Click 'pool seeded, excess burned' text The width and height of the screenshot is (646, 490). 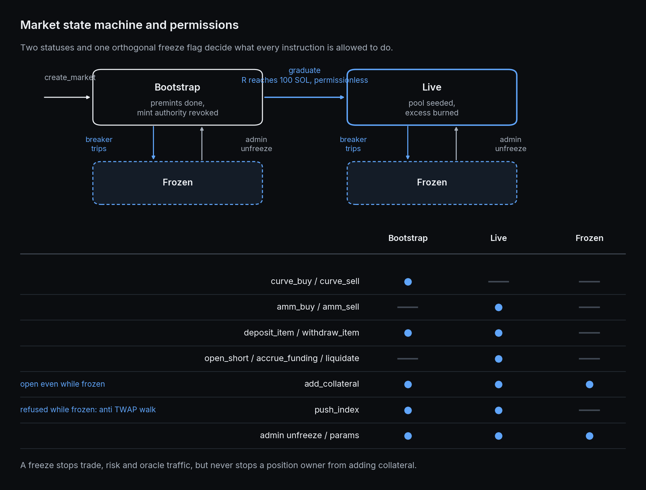[x=432, y=108]
